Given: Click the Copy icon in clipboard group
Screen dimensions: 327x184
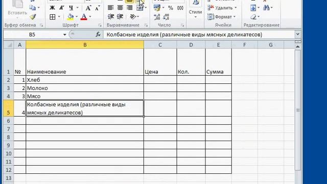Looking at the screenshot, I should [x=32, y=8].
